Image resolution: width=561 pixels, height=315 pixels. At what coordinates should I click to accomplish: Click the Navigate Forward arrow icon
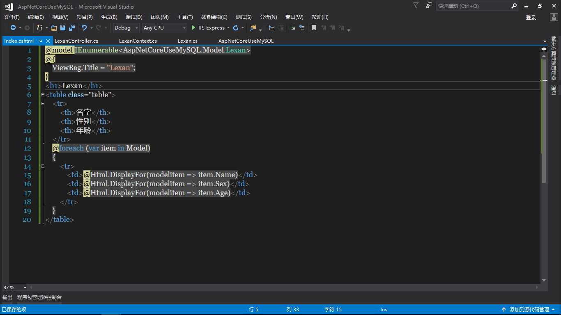tap(27, 27)
